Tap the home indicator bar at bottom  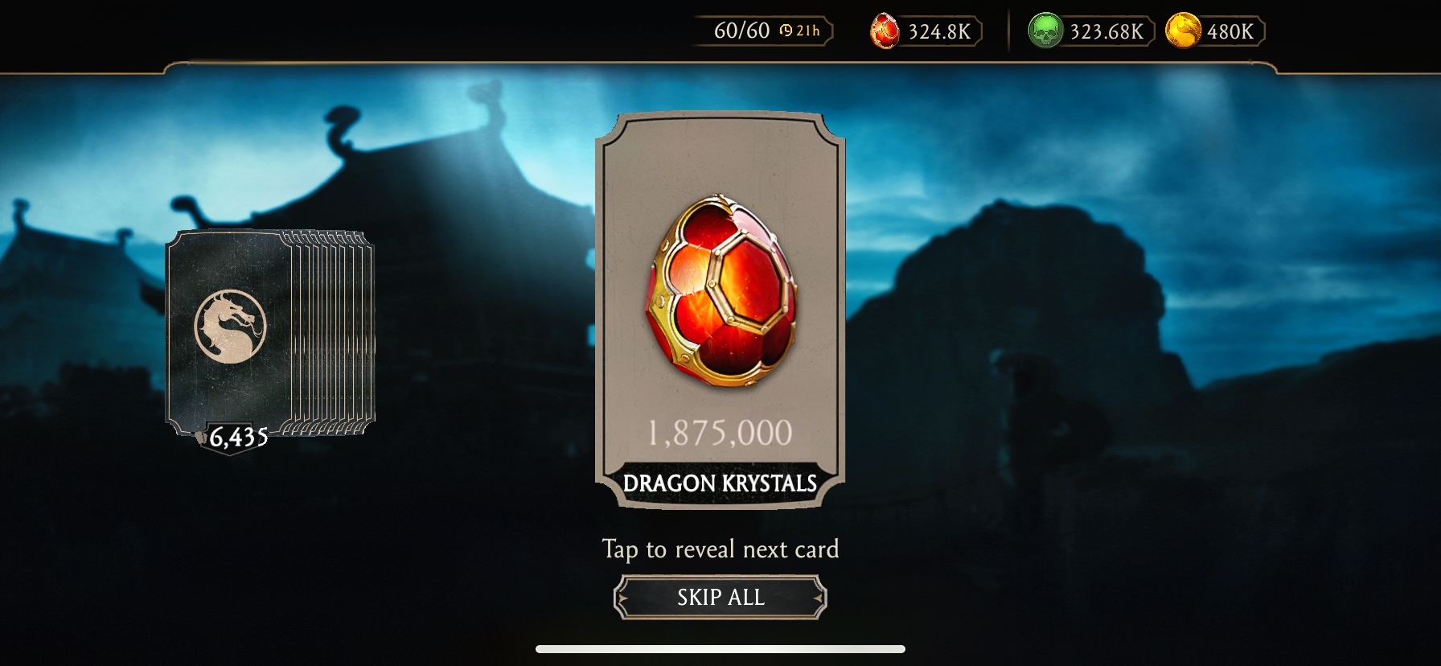coord(720,649)
